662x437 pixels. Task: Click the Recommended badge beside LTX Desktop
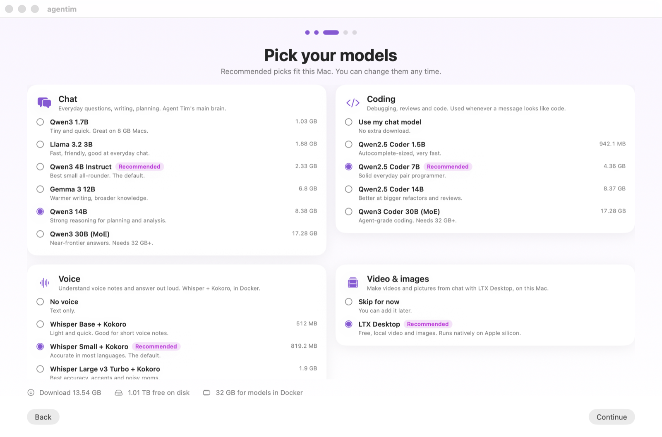428,324
